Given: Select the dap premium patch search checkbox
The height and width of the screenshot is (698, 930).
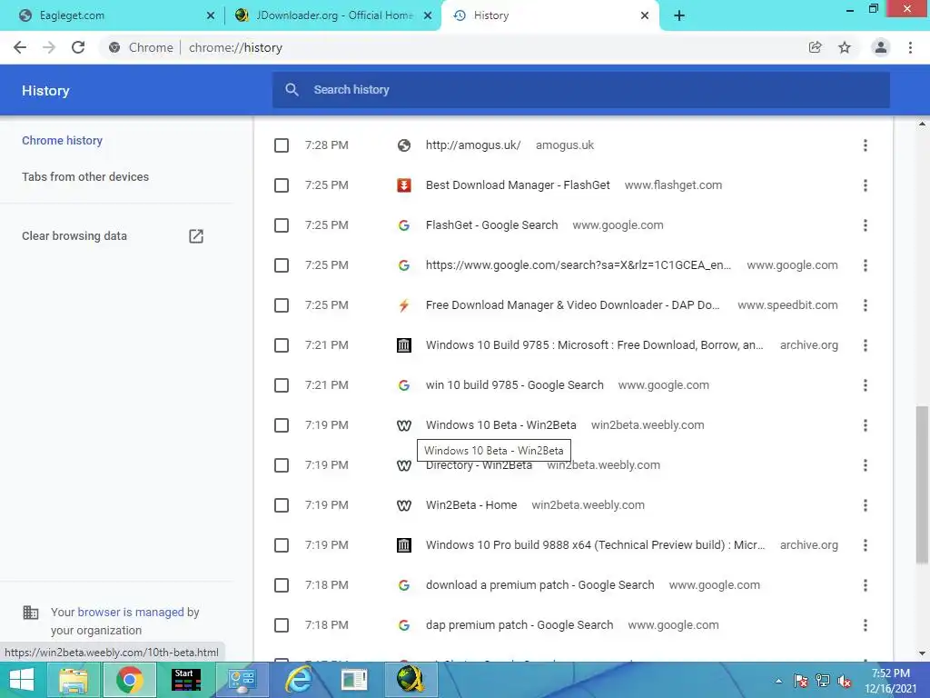Looking at the screenshot, I should pos(282,625).
